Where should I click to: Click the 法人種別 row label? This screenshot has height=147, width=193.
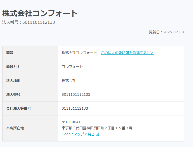tap(13, 81)
